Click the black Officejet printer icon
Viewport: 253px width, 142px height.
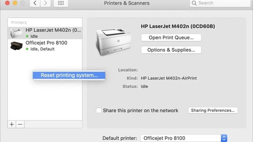[16, 46]
